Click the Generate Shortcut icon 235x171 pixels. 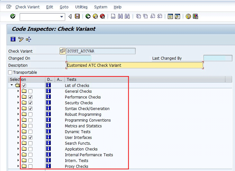pos(177,16)
